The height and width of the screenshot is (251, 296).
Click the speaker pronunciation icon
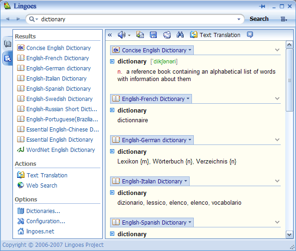tap(122, 35)
